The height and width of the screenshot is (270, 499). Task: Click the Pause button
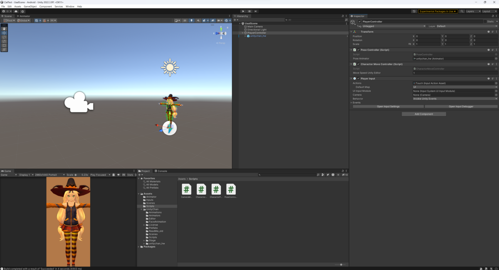tap(249, 11)
